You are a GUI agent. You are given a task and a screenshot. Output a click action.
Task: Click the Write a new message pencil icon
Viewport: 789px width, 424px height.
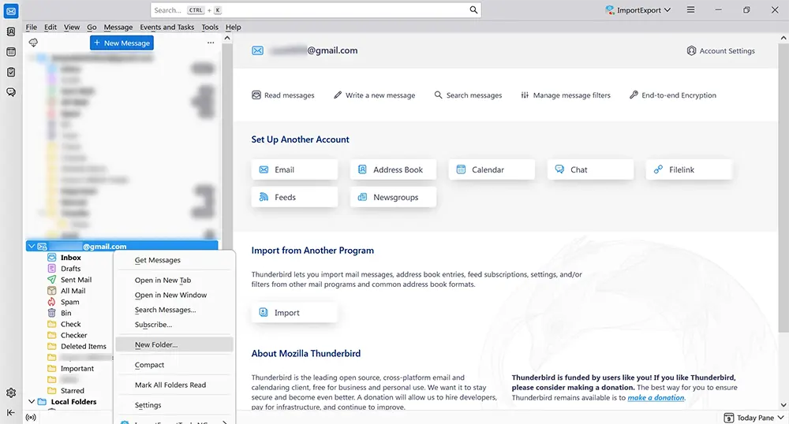[338, 95]
